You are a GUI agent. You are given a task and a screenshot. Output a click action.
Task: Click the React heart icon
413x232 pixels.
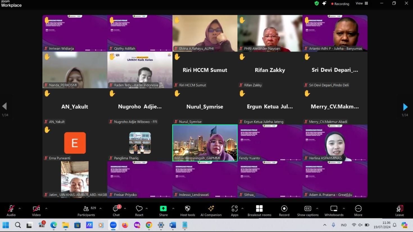click(139, 211)
